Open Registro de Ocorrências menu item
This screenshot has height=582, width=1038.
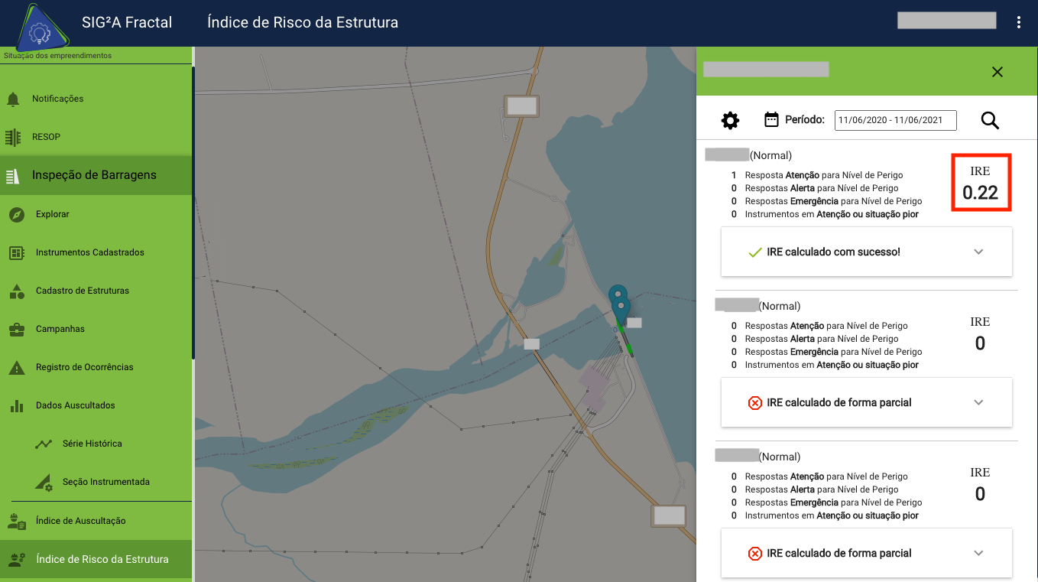96,367
